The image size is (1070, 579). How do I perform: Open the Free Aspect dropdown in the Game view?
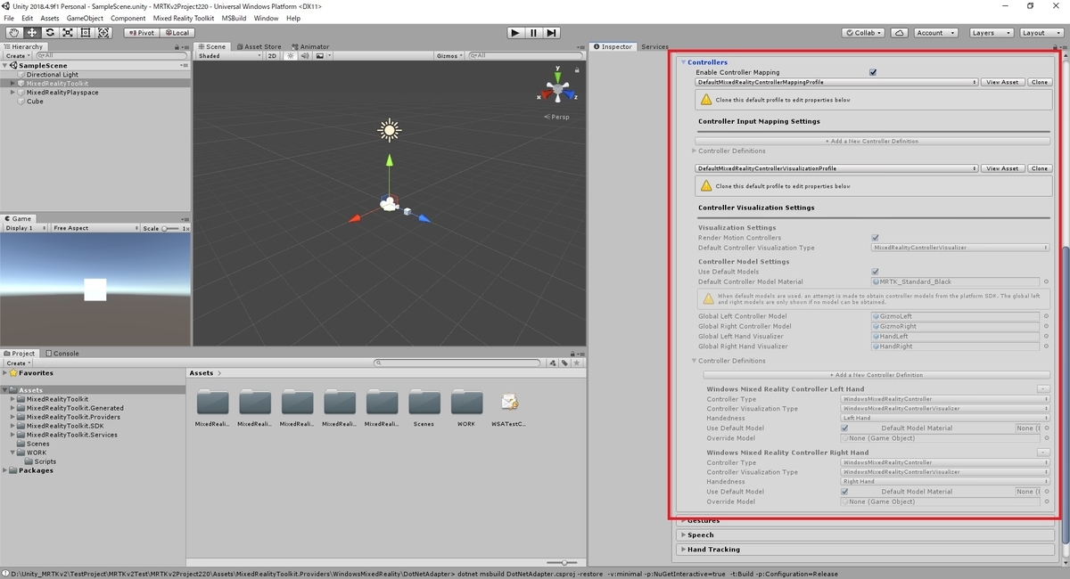coord(95,228)
